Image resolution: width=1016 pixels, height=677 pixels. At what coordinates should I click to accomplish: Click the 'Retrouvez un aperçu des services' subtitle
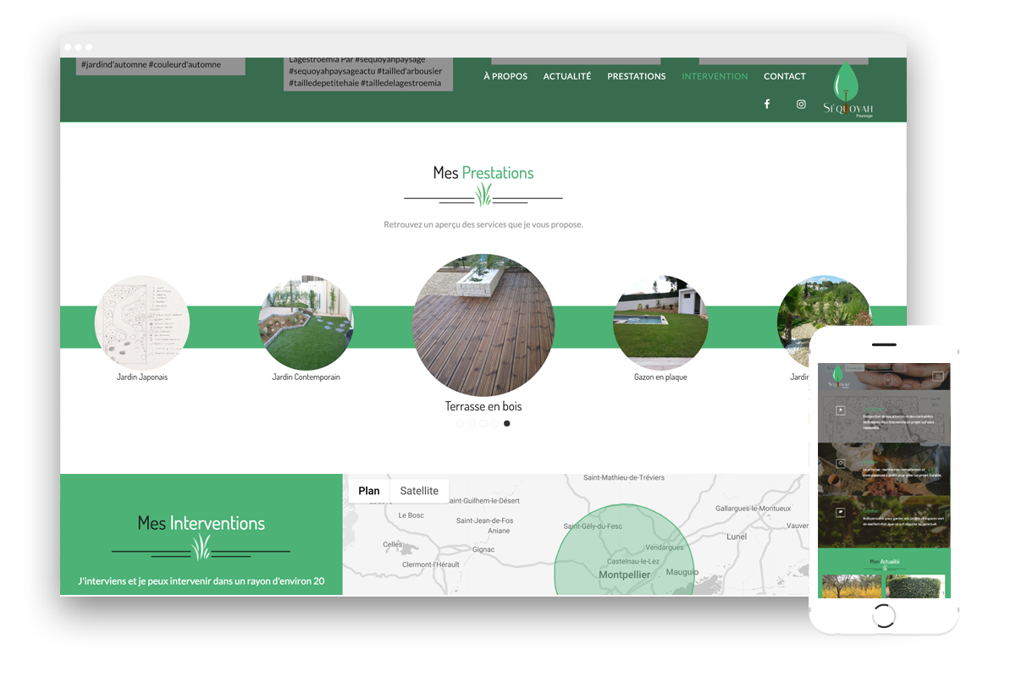pyautogui.click(x=483, y=224)
